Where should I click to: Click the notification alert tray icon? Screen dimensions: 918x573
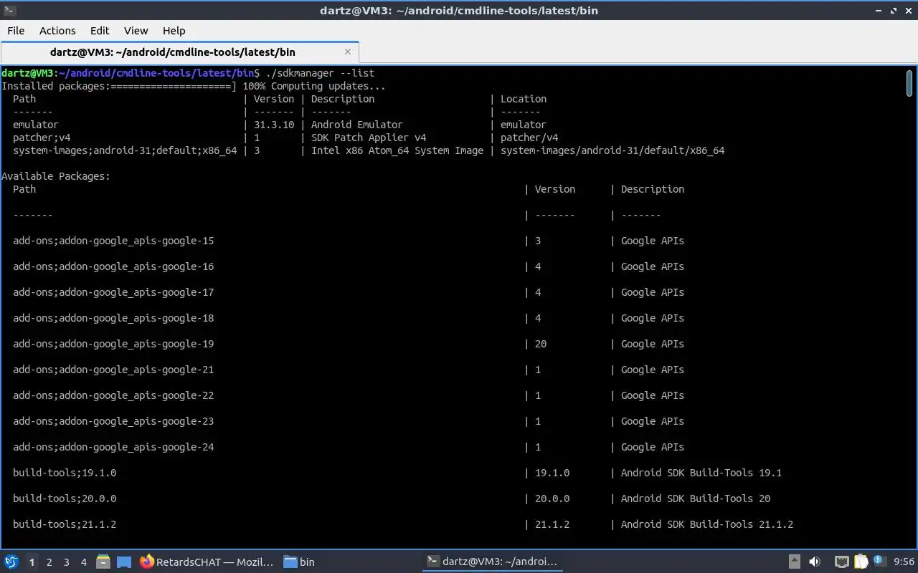[x=879, y=562]
